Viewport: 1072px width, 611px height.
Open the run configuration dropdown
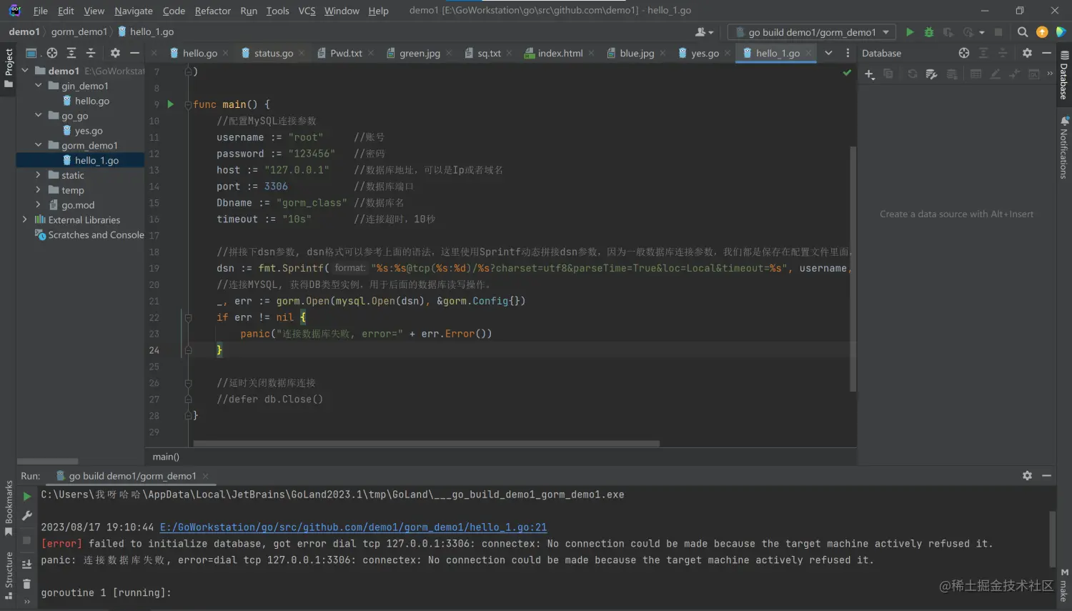(812, 32)
